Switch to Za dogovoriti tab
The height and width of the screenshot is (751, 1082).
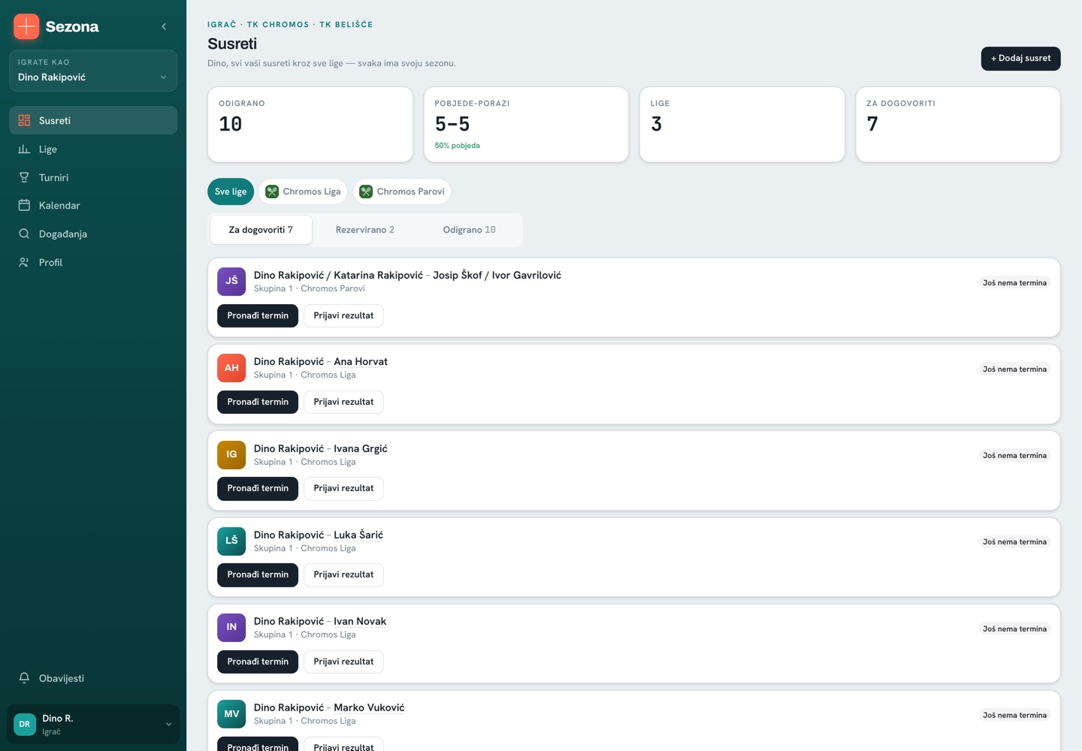[261, 230]
